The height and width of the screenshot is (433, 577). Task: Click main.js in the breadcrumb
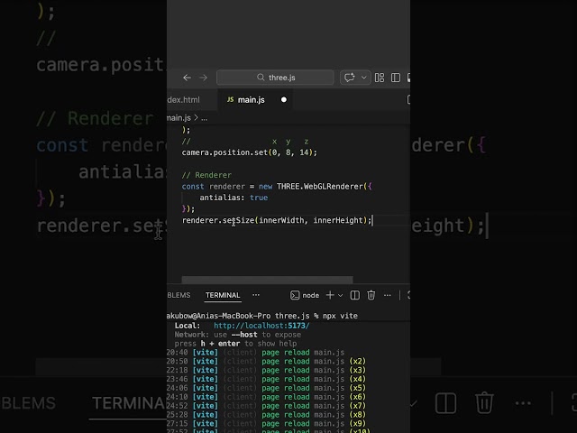[x=179, y=118]
